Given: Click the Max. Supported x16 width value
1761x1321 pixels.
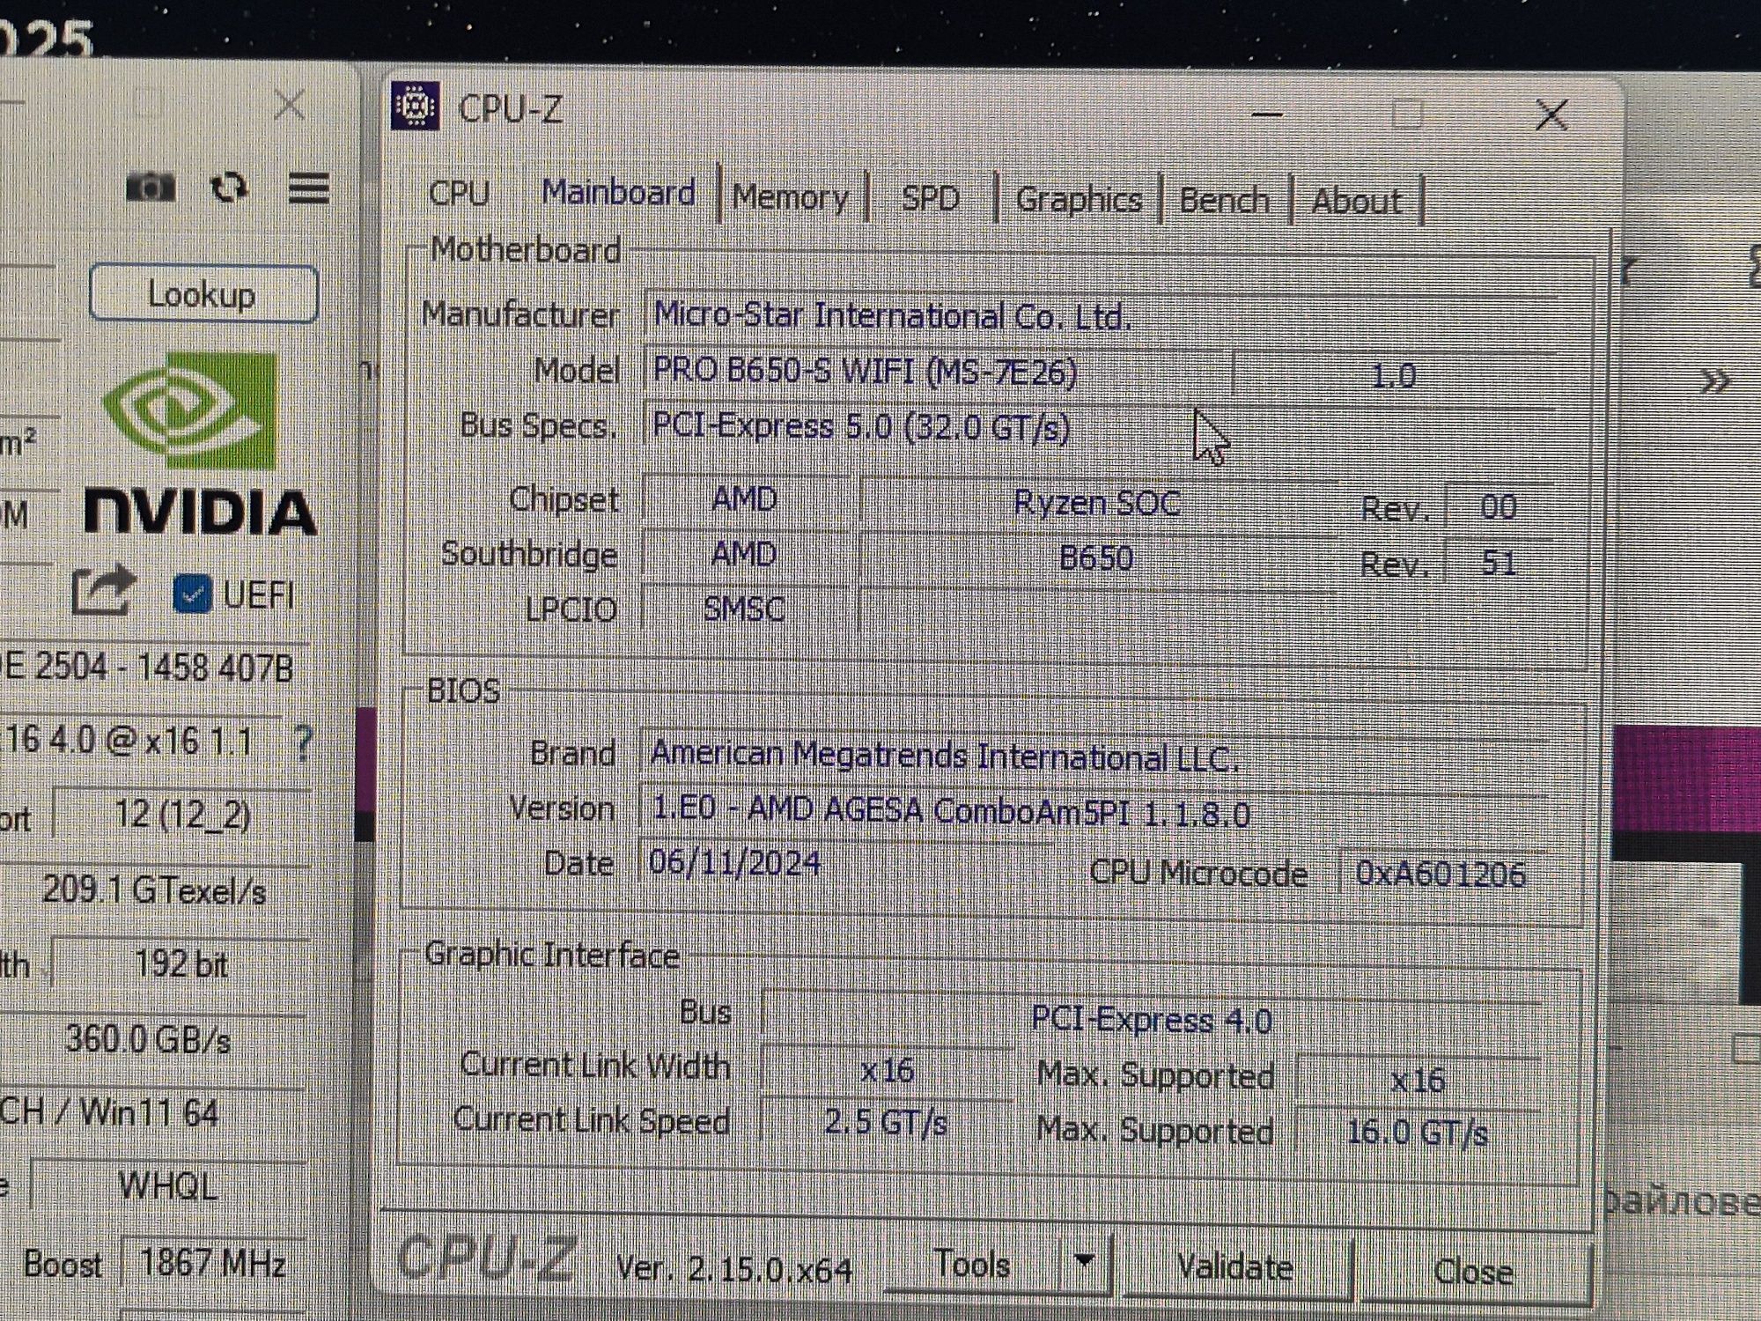Looking at the screenshot, I should pyautogui.click(x=1418, y=1079).
